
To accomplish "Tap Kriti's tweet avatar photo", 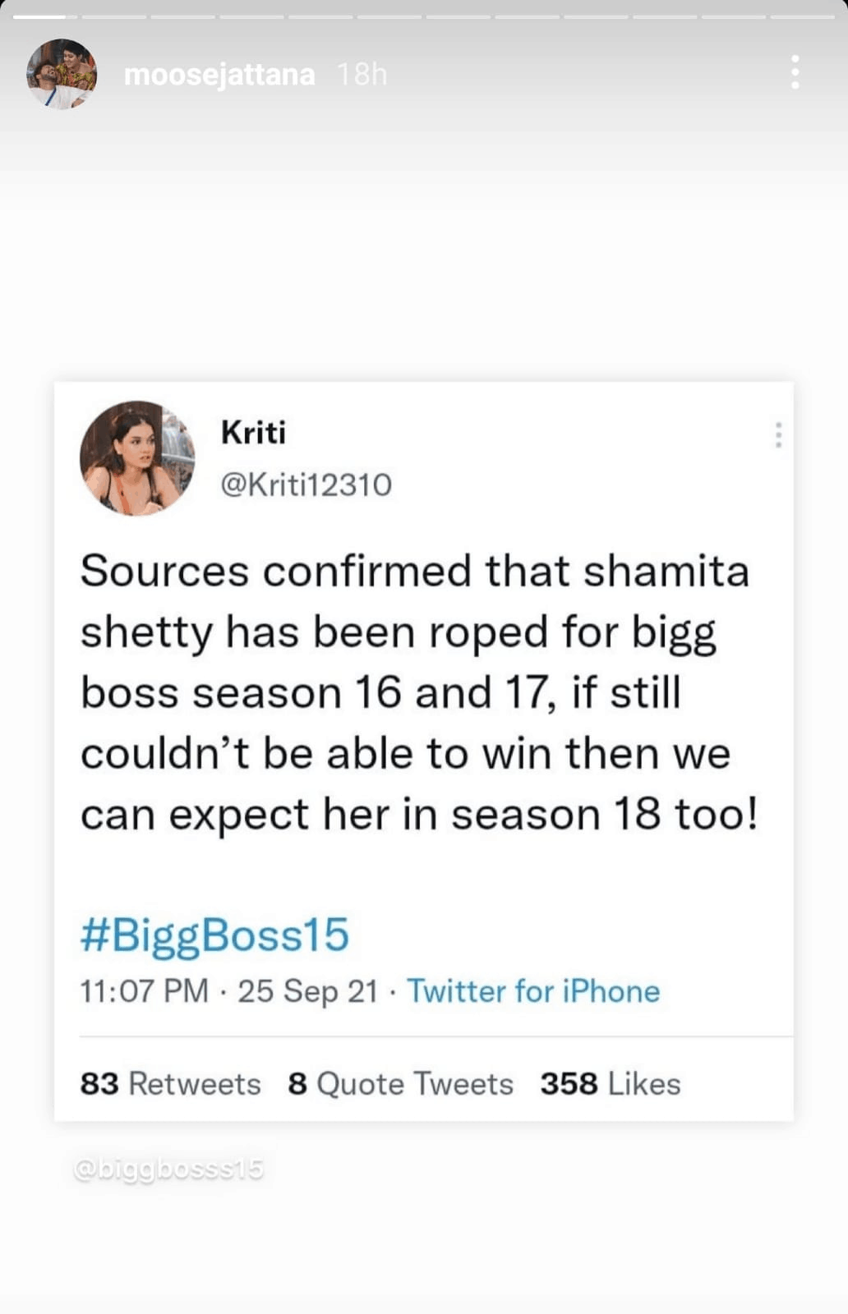I will [x=137, y=458].
